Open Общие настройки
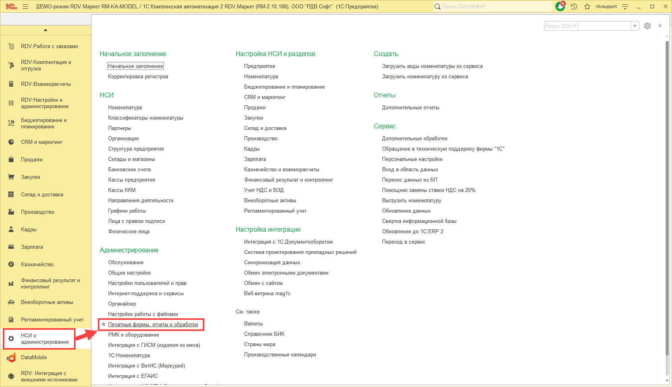Screen dimensions: 672x387 click(x=129, y=273)
